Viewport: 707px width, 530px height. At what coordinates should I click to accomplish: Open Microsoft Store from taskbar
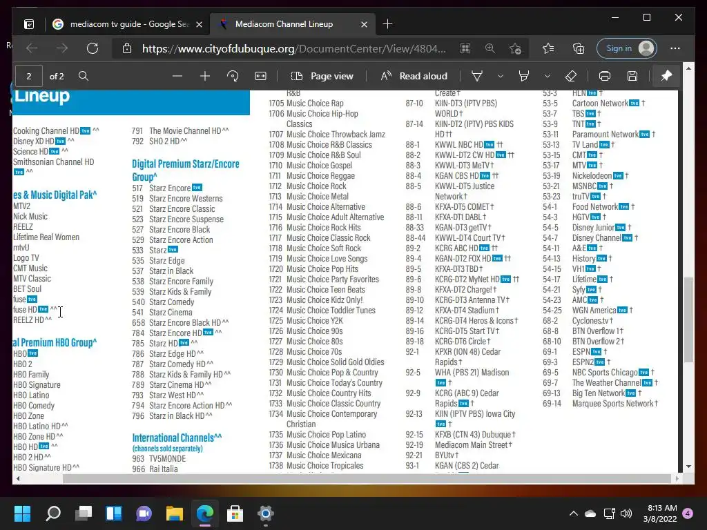(235, 513)
